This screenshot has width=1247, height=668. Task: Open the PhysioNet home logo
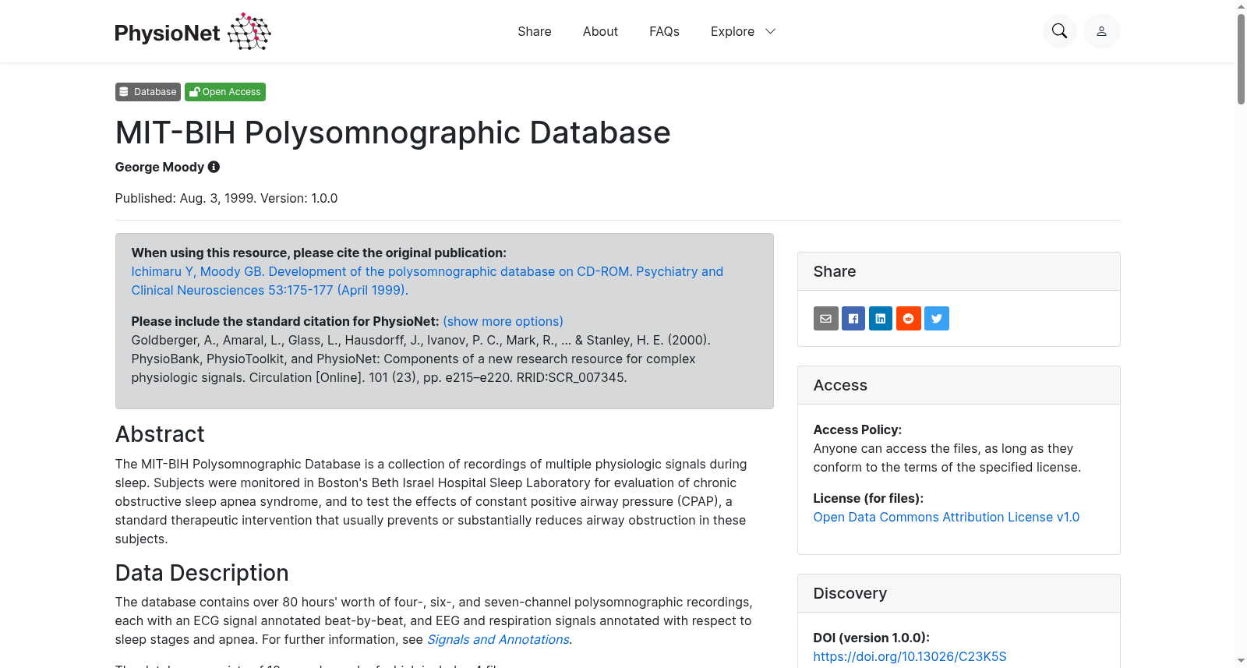(193, 32)
